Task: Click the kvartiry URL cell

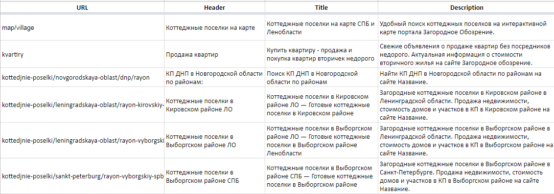Action: pyautogui.click(x=82, y=54)
